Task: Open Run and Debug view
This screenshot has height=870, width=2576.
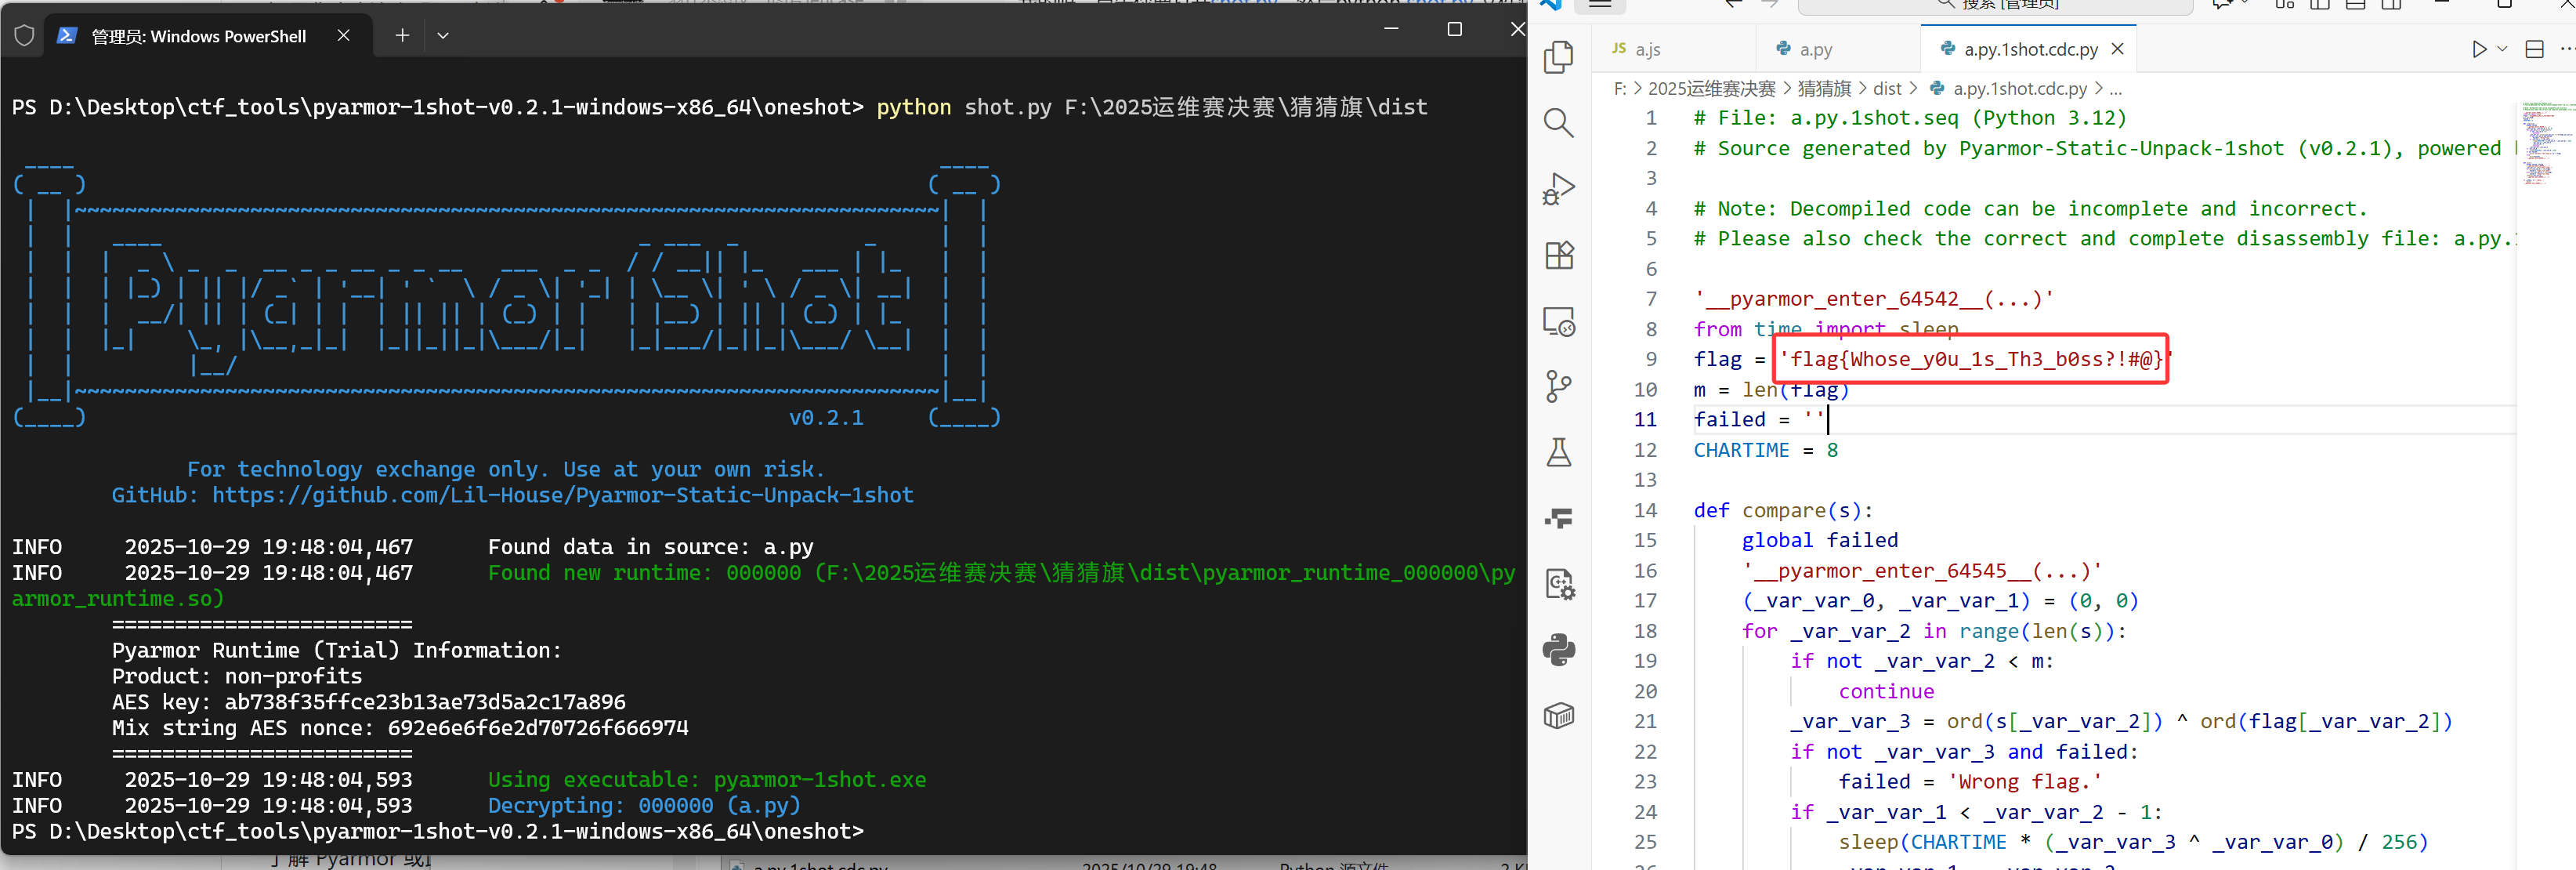Action: coord(1558,189)
